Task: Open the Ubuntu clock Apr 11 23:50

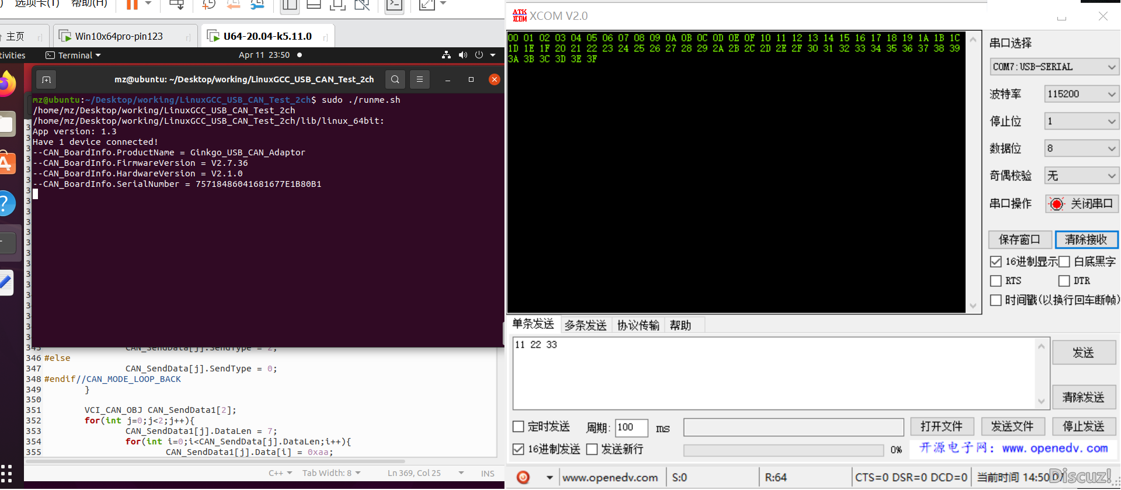Action: [x=264, y=55]
